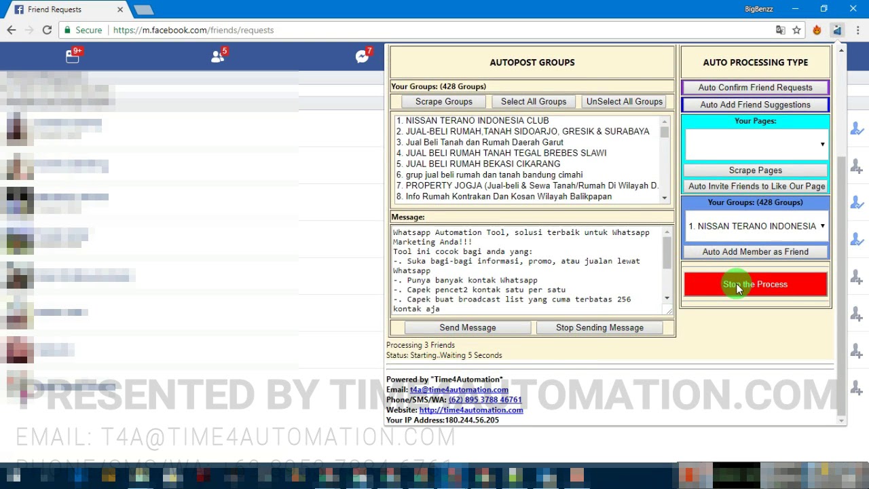Screen dimensions: 869x489
Task: Click Select All Groups button
Action: (534, 102)
